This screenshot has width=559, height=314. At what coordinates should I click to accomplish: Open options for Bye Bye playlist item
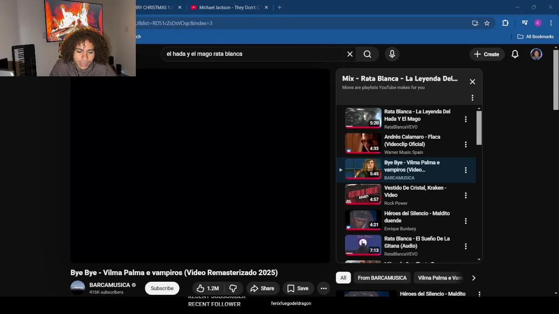point(466,170)
